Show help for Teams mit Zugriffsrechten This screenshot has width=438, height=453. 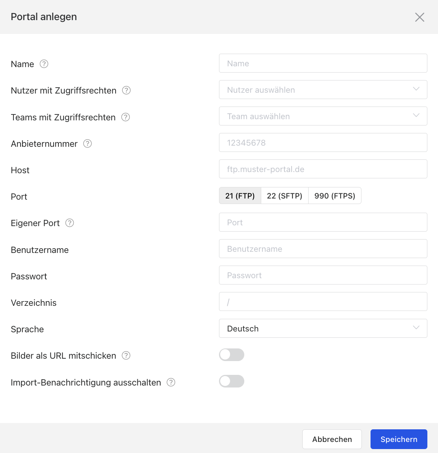pos(125,117)
